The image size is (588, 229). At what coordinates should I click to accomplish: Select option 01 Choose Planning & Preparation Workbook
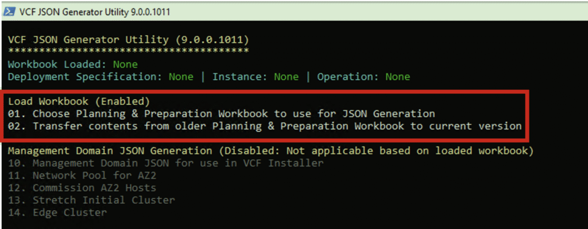(221, 113)
